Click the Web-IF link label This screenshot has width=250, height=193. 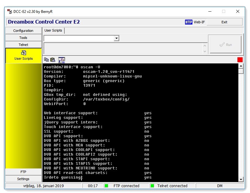tap(199, 22)
